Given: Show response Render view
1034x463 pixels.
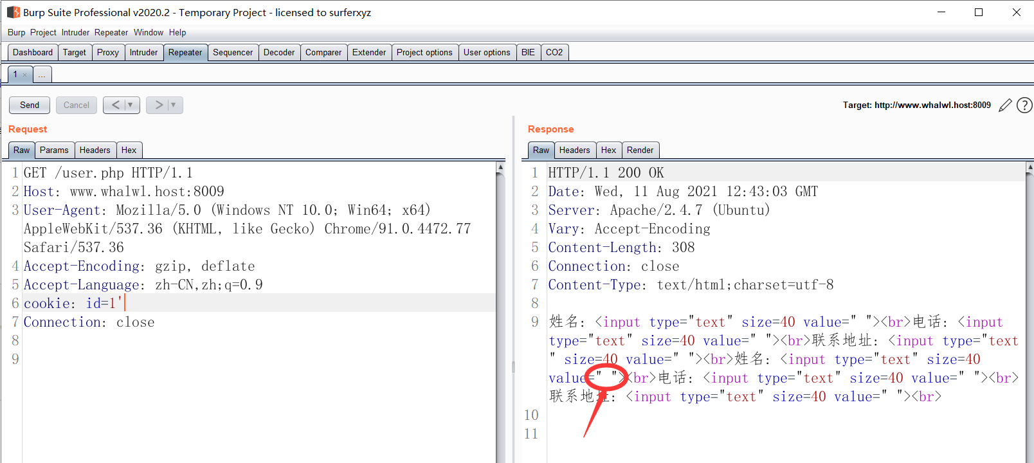Looking at the screenshot, I should click(x=640, y=150).
